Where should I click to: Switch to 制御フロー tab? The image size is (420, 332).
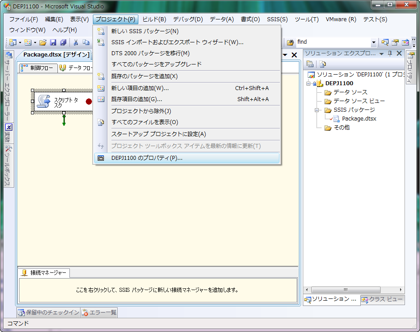click(38, 68)
